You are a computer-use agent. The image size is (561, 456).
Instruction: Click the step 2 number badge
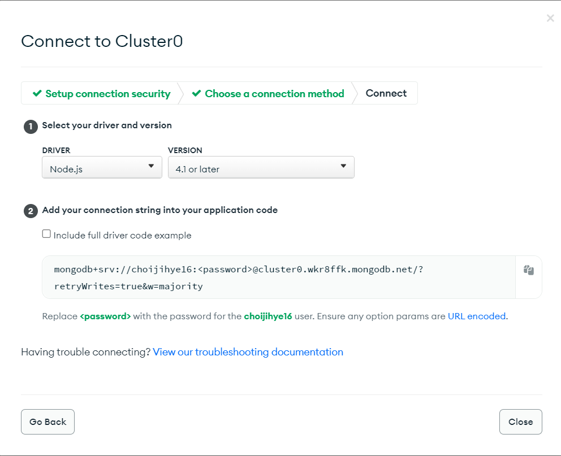pyautogui.click(x=31, y=211)
